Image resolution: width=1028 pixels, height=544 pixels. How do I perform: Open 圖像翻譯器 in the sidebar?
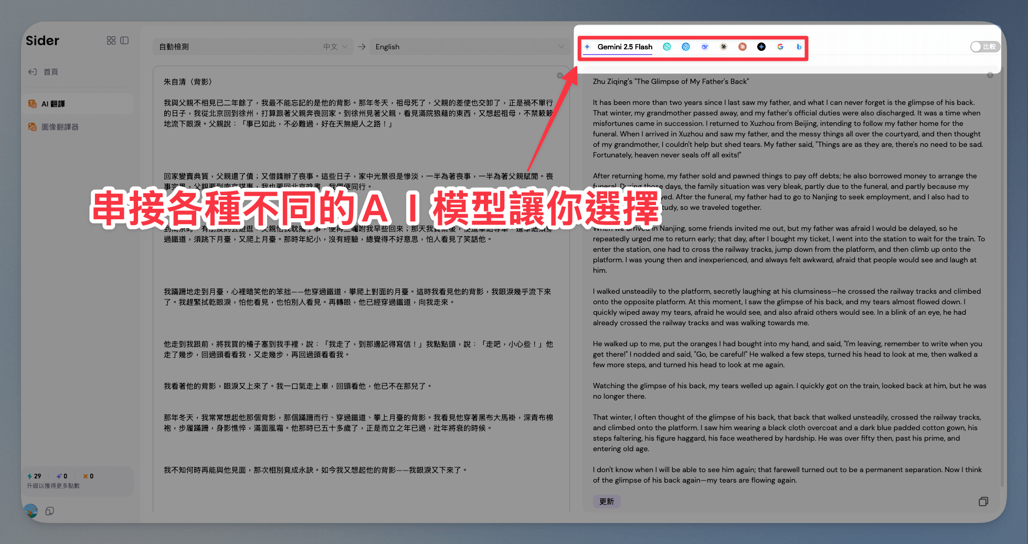tap(60, 127)
